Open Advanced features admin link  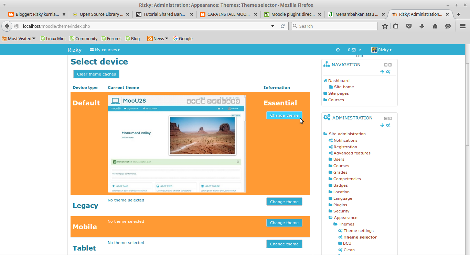tap(352, 153)
